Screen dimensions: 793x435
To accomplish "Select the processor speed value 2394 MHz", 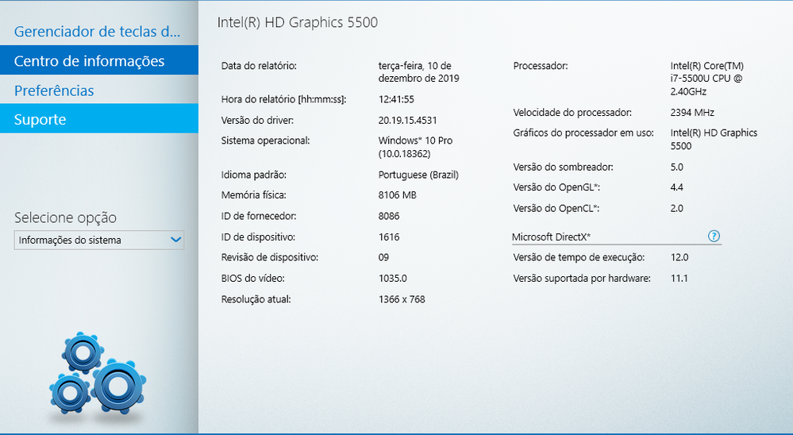I will click(692, 113).
